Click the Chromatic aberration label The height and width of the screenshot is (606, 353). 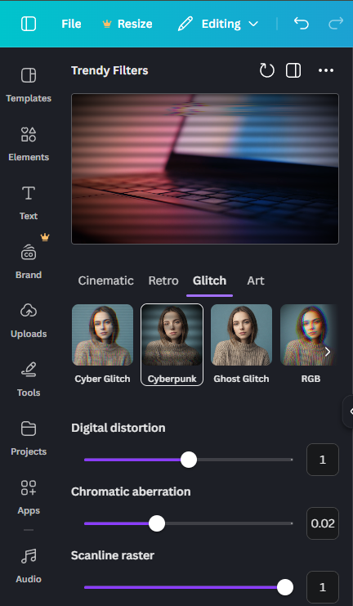pyautogui.click(x=131, y=492)
